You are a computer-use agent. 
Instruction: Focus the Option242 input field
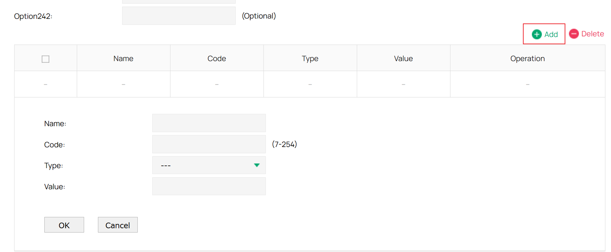pyautogui.click(x=179, y=16)
